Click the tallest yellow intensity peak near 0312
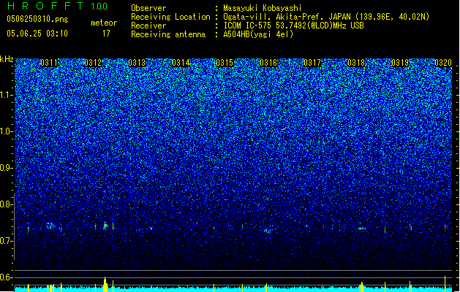 pos(105,284)
